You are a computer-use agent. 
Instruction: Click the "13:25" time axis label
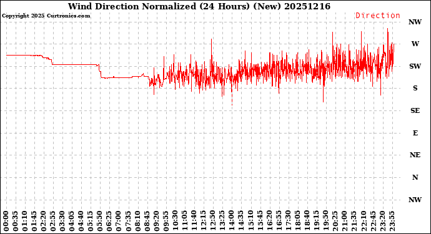pyautogui.click(x=222, y=222)
